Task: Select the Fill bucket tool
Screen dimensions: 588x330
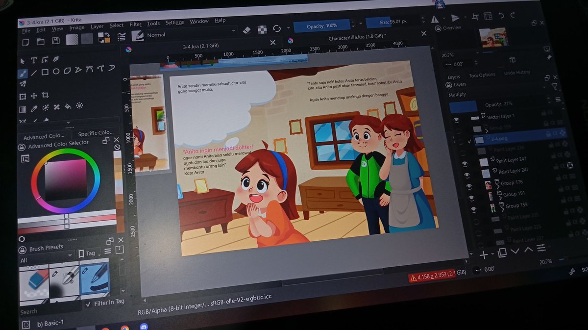Action: (x=68, y=106)
